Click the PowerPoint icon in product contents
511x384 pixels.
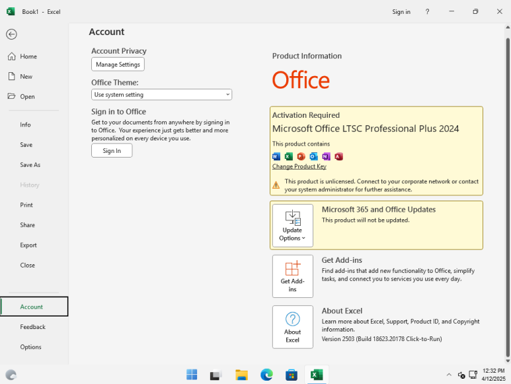[x=301, y=157]
